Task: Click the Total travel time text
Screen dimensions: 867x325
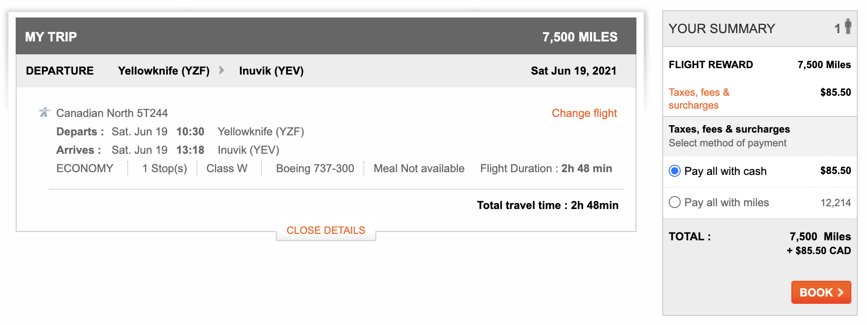Action: click(x=547, y=205)
